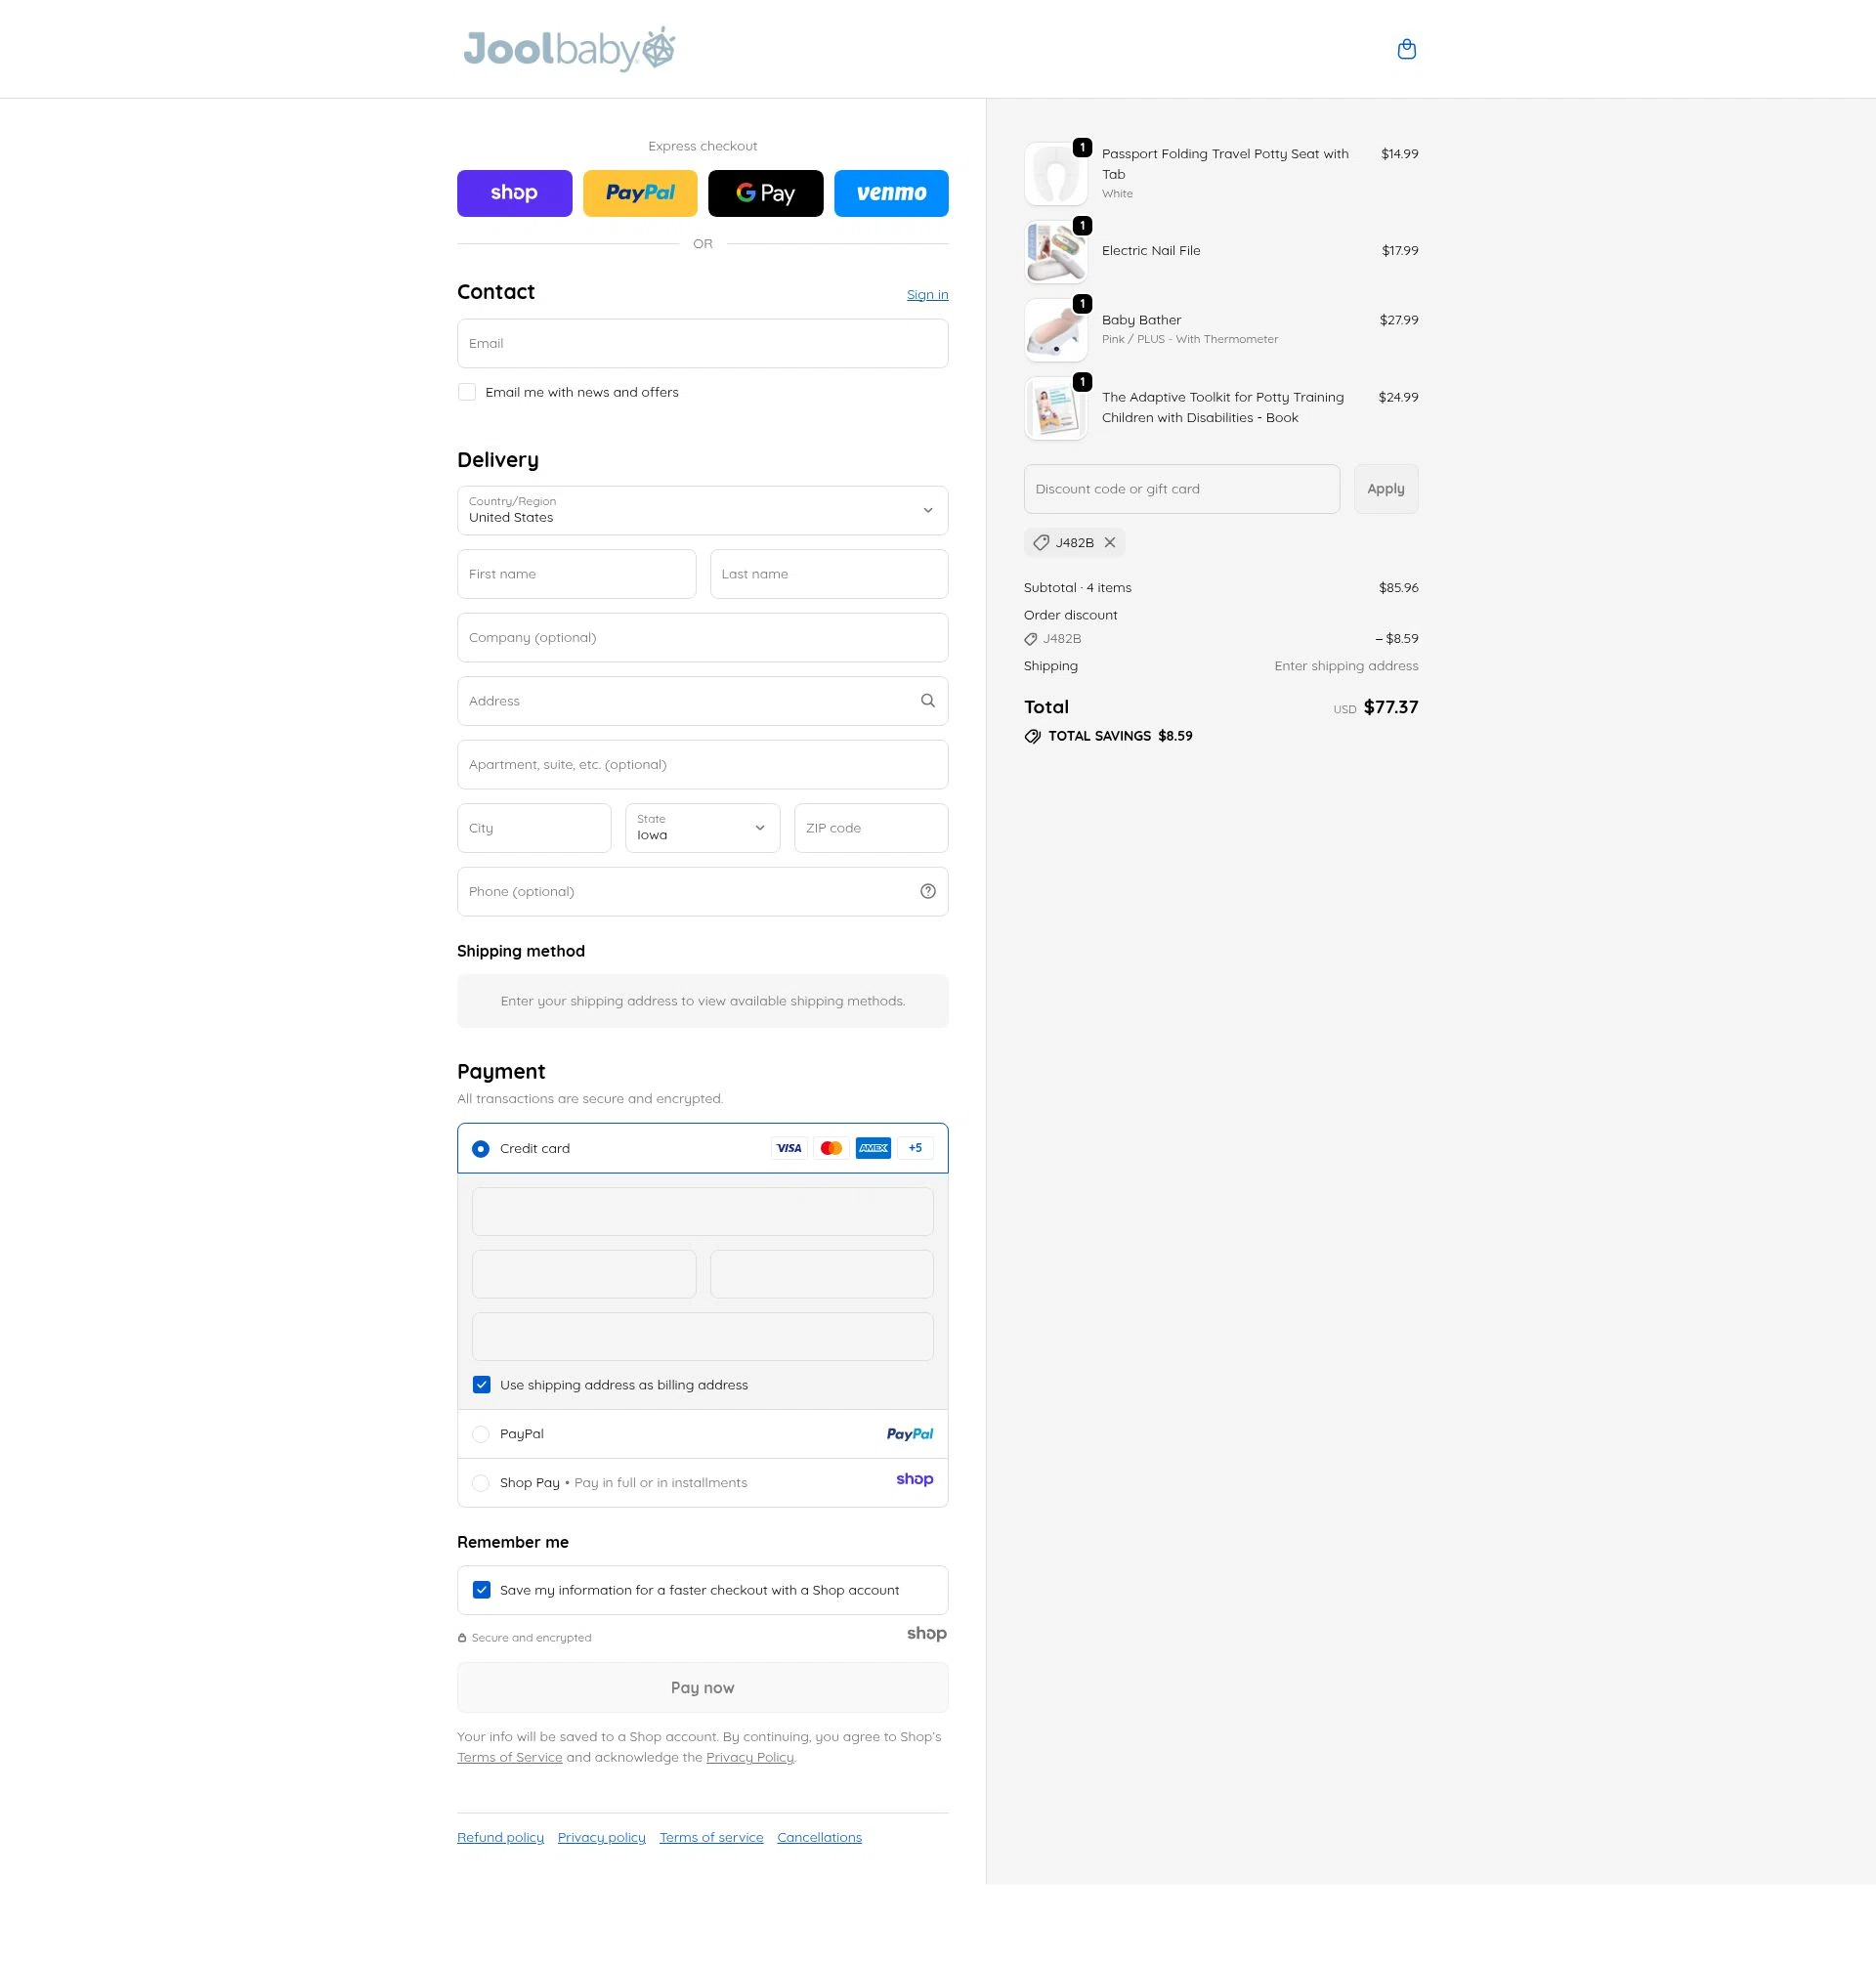Expand the +5 additional card brands

pos(914,1147)
